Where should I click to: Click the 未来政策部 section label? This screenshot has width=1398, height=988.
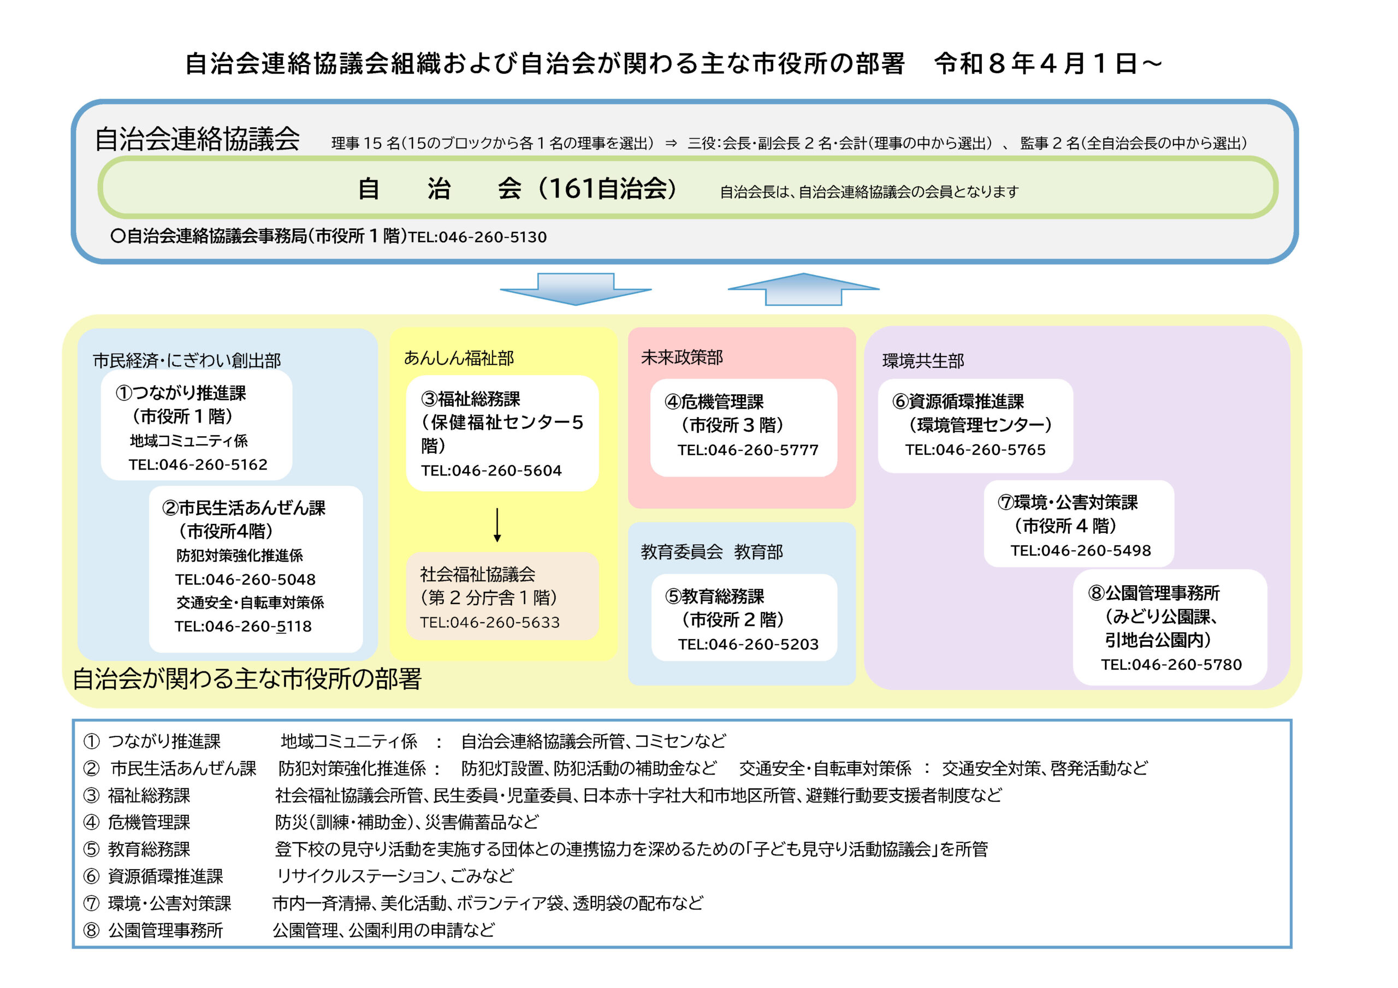pyautogui.click(x=682, y=358)
